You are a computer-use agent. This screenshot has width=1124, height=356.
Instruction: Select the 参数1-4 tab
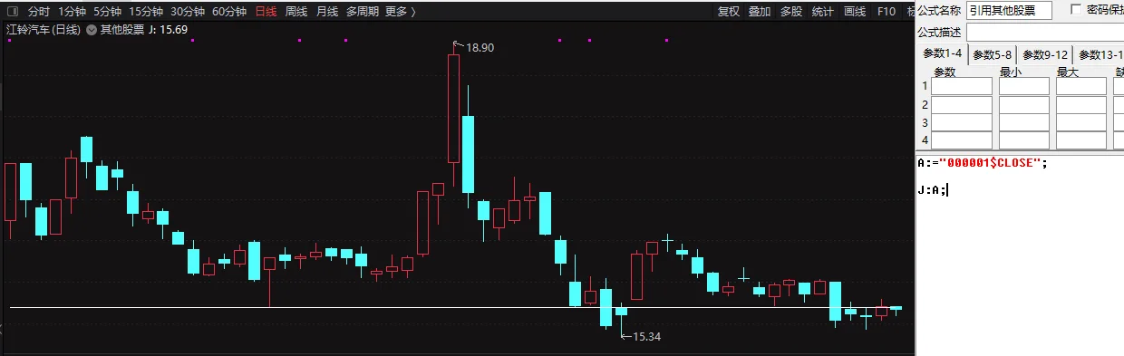coord(942,53)
